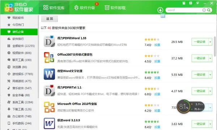Click the magnifier search icon
Image resolution: width=217 pixels, height=130 pixels.
pyautogui.click(x=209, y=10)
